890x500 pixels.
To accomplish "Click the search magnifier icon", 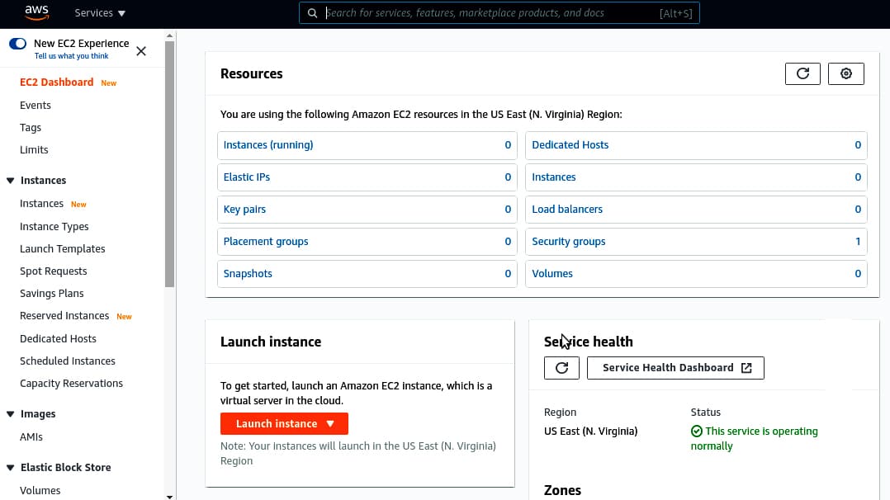I will click(x=312, y=13).
